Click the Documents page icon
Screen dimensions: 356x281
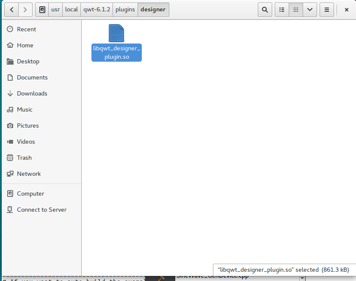[10, 77]
